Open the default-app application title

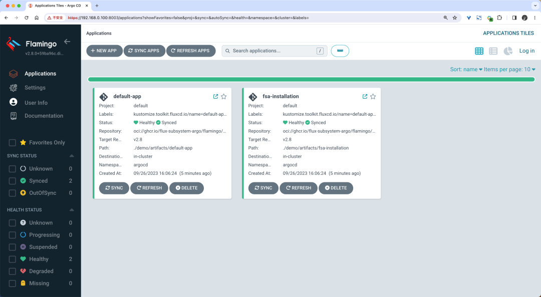click(127, 96)
